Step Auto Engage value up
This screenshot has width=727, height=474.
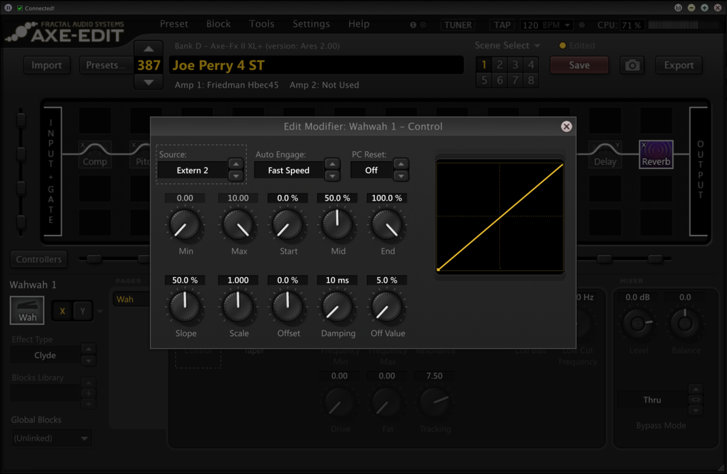click(331, 164)
